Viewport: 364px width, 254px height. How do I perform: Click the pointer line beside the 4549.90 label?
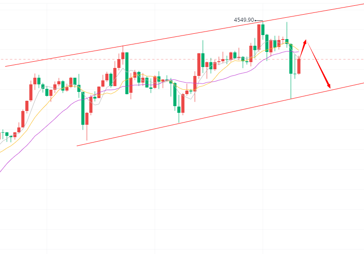(x=259, y=20)
